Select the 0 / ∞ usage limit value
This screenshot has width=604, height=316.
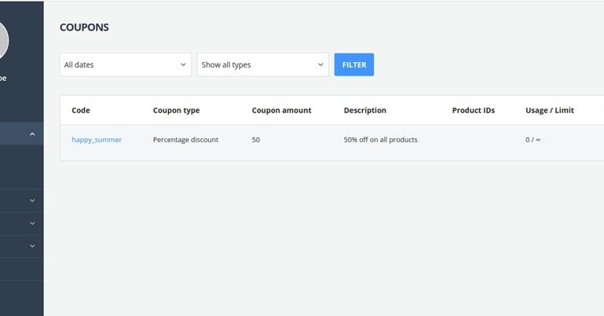[x=533, y=140]
